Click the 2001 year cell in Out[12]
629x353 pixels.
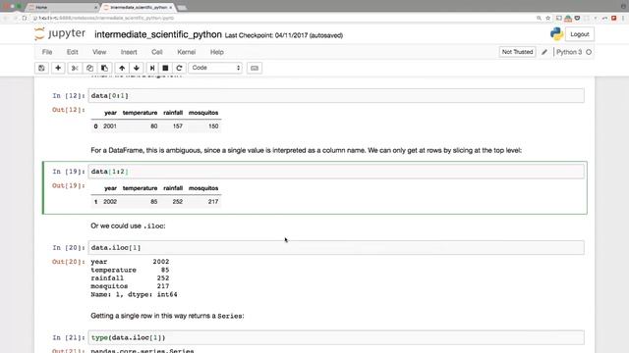coord(110,126)
